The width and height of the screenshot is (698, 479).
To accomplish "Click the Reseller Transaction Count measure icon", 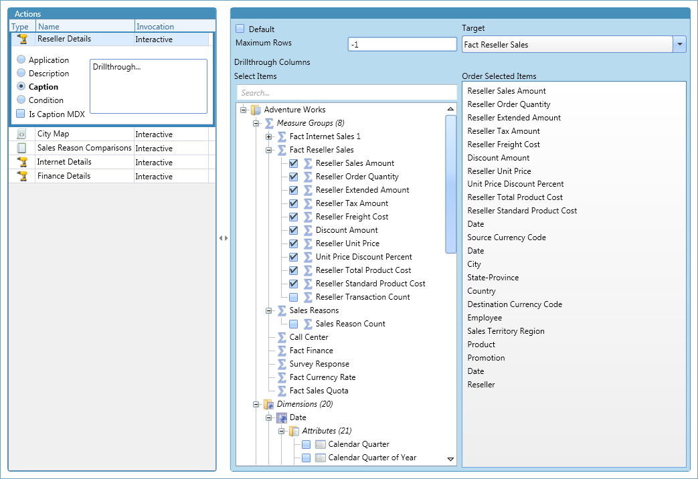I will pos(308,297).
